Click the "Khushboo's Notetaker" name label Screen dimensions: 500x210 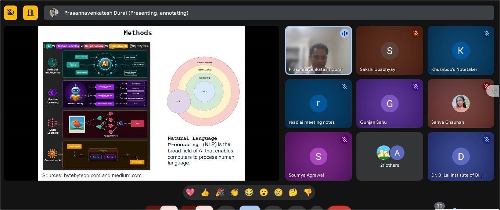click(454, 69)
